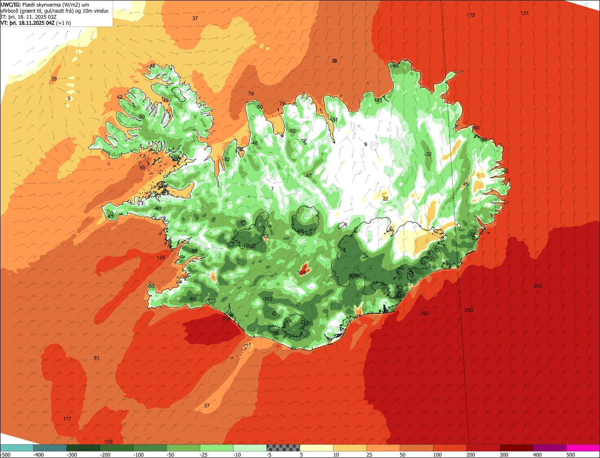Click the checkered -5 to 5 legend swatch
600x458 pixels.
(283, 448)
